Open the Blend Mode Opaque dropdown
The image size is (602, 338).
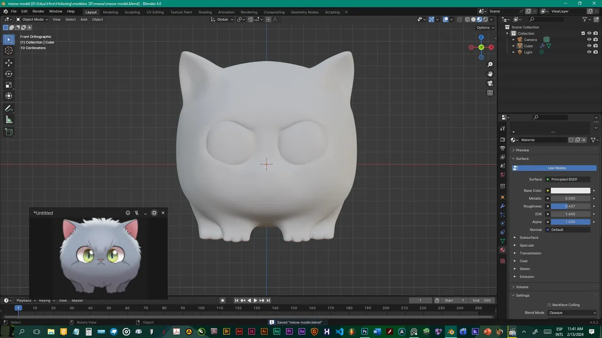pos(572,313)
